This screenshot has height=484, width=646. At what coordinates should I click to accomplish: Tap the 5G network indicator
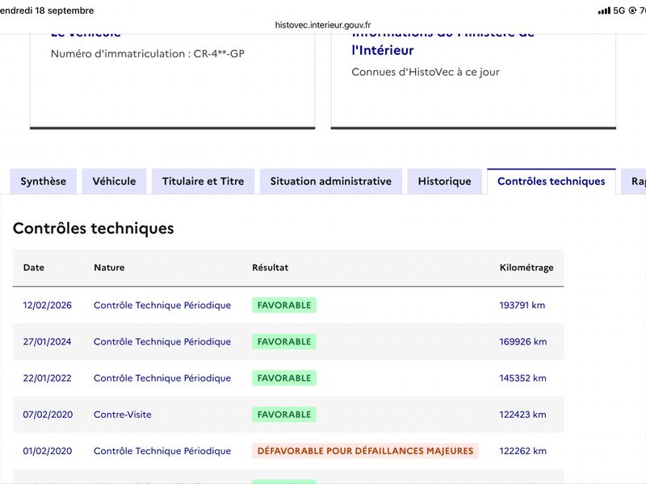pyautogui.click(x=619, y=10)
